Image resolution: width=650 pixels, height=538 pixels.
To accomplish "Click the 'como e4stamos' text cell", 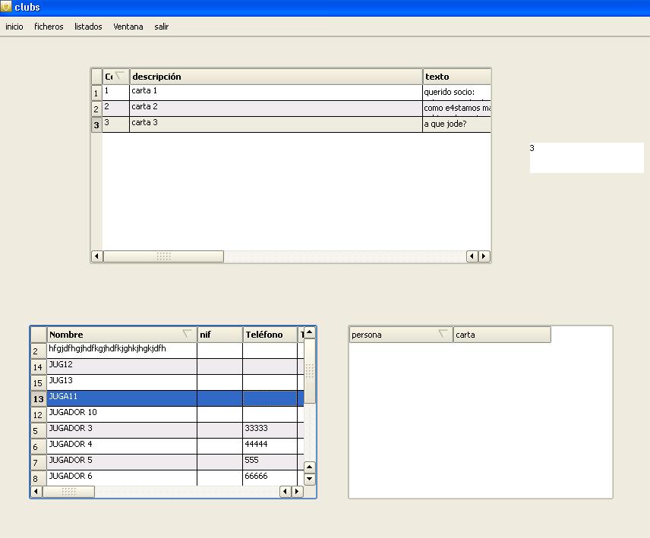I will [457, 109].
